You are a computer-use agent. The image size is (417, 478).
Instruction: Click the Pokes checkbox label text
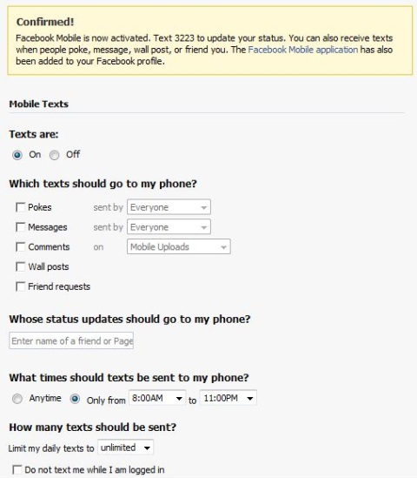click(40, 207)
